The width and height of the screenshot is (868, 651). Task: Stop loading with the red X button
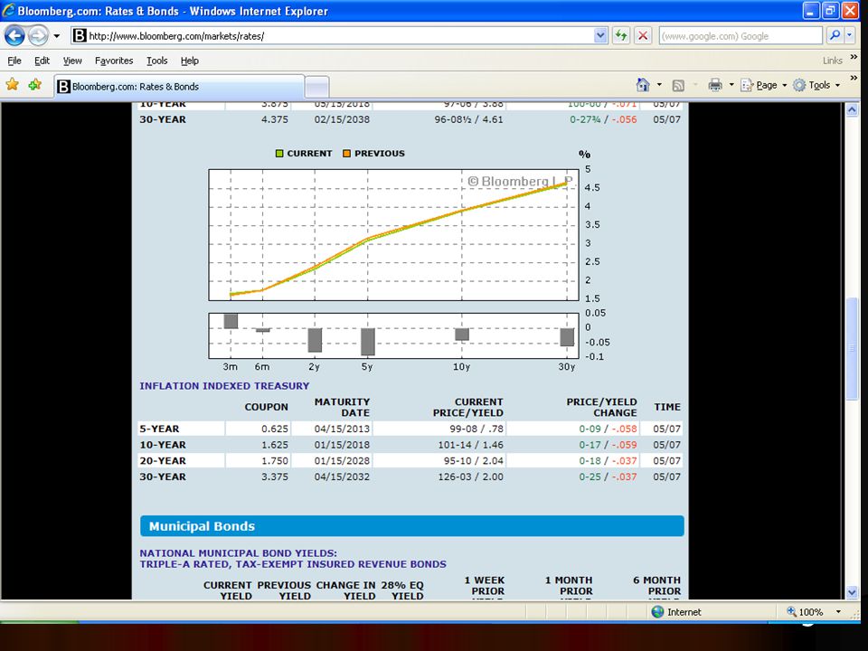(x=643, y=36)
